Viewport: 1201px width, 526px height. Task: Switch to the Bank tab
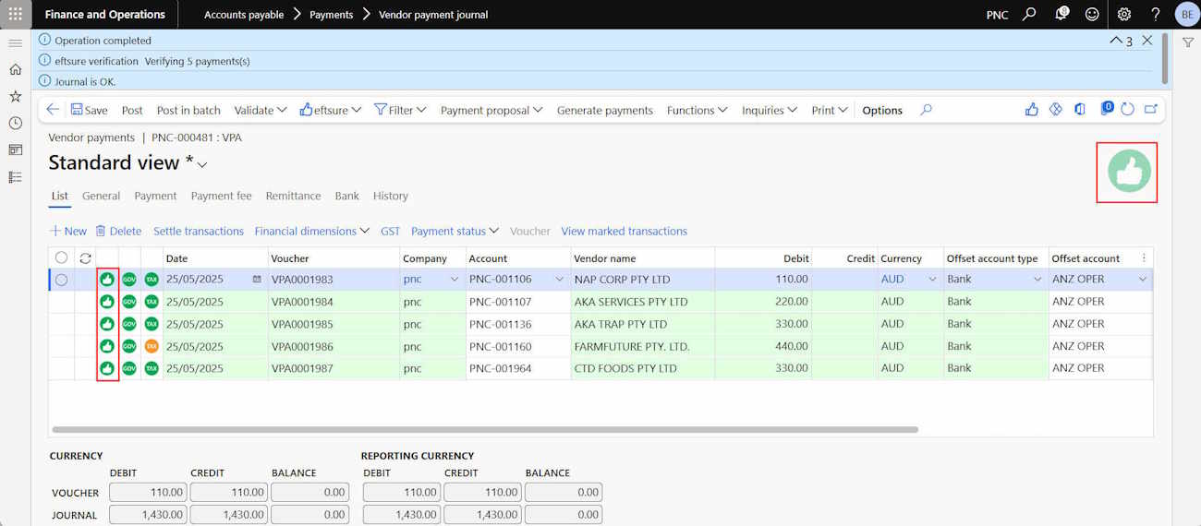tap(347, 196)
